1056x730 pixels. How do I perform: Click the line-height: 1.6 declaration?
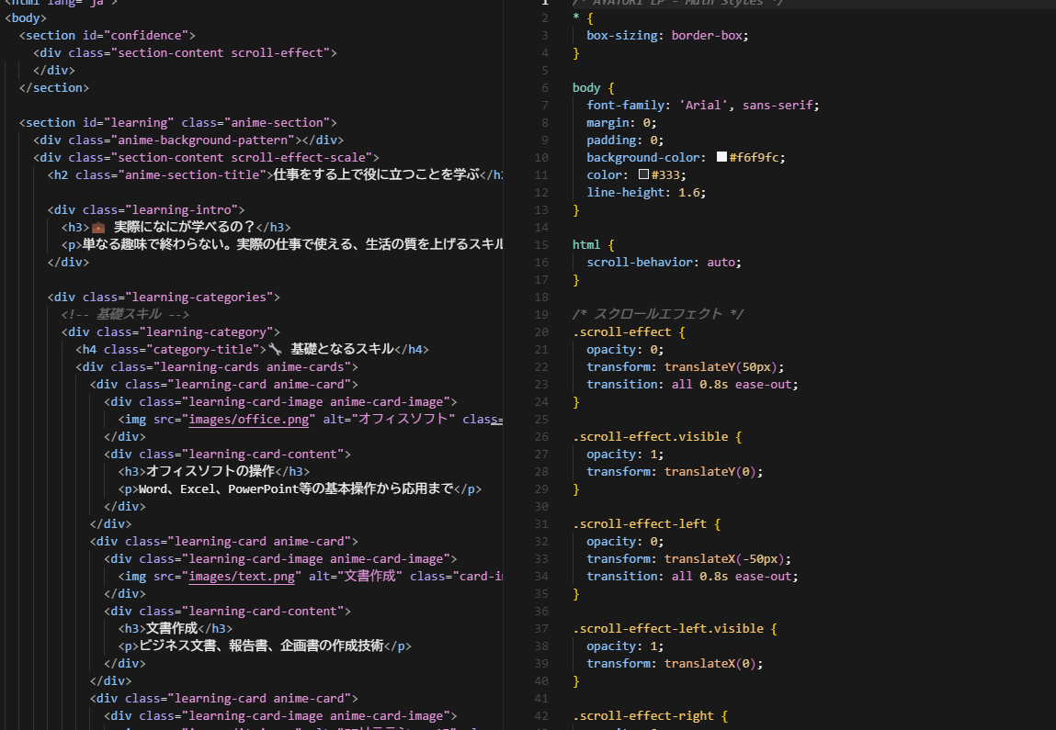pos(646,193)
